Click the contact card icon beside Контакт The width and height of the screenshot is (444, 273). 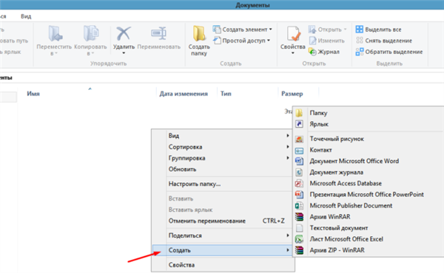(299, 151)
